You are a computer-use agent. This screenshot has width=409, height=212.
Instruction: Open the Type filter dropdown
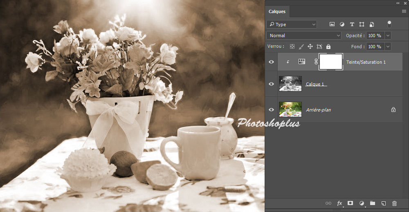[291, 25]
